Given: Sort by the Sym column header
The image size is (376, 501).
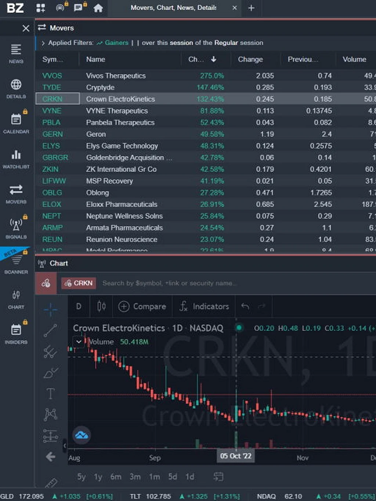Looking at the screenshot, I should point(53,59).
